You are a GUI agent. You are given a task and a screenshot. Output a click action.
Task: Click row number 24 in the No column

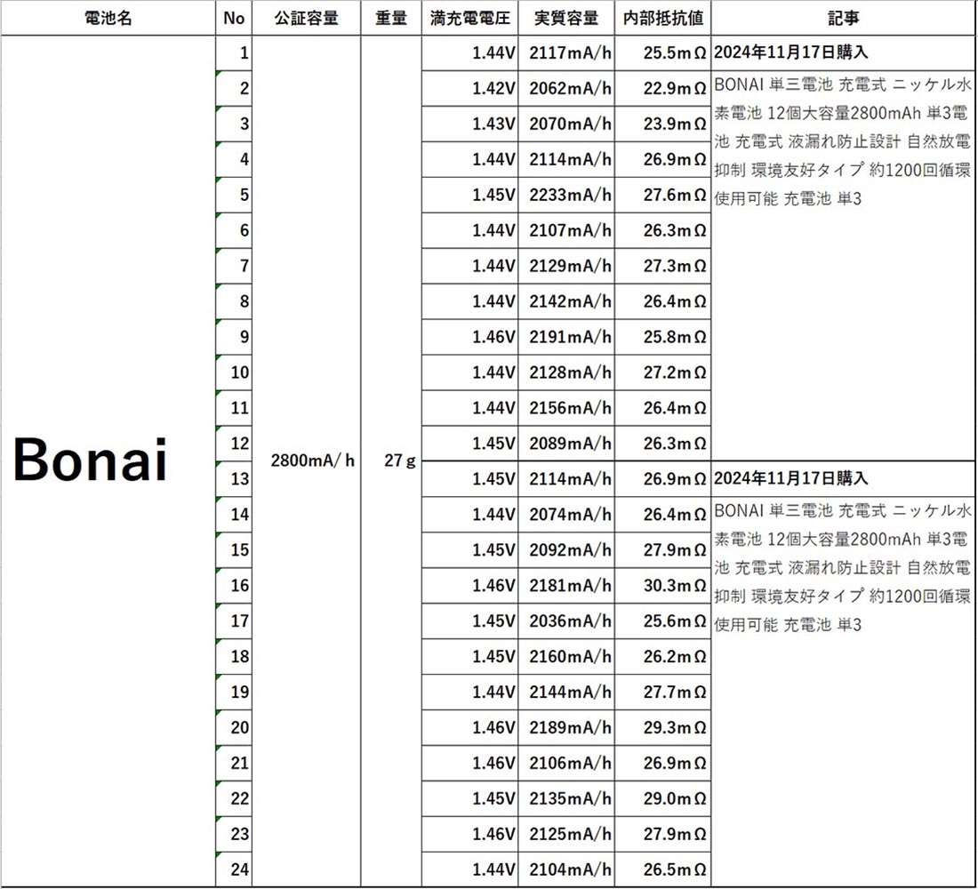234,869
